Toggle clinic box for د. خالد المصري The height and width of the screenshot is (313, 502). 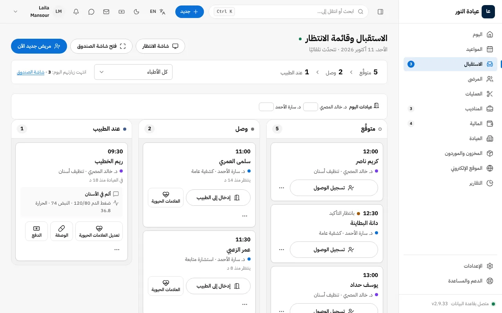coord(311,107)
